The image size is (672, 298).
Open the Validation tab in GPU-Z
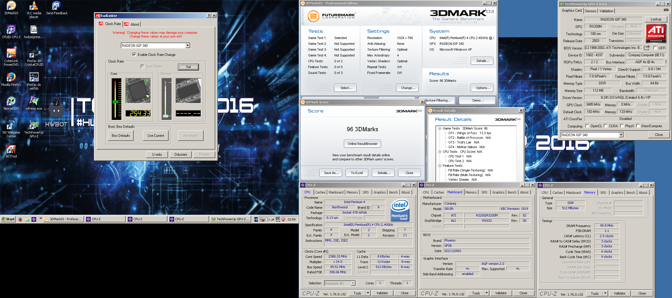tap(606, 11)
